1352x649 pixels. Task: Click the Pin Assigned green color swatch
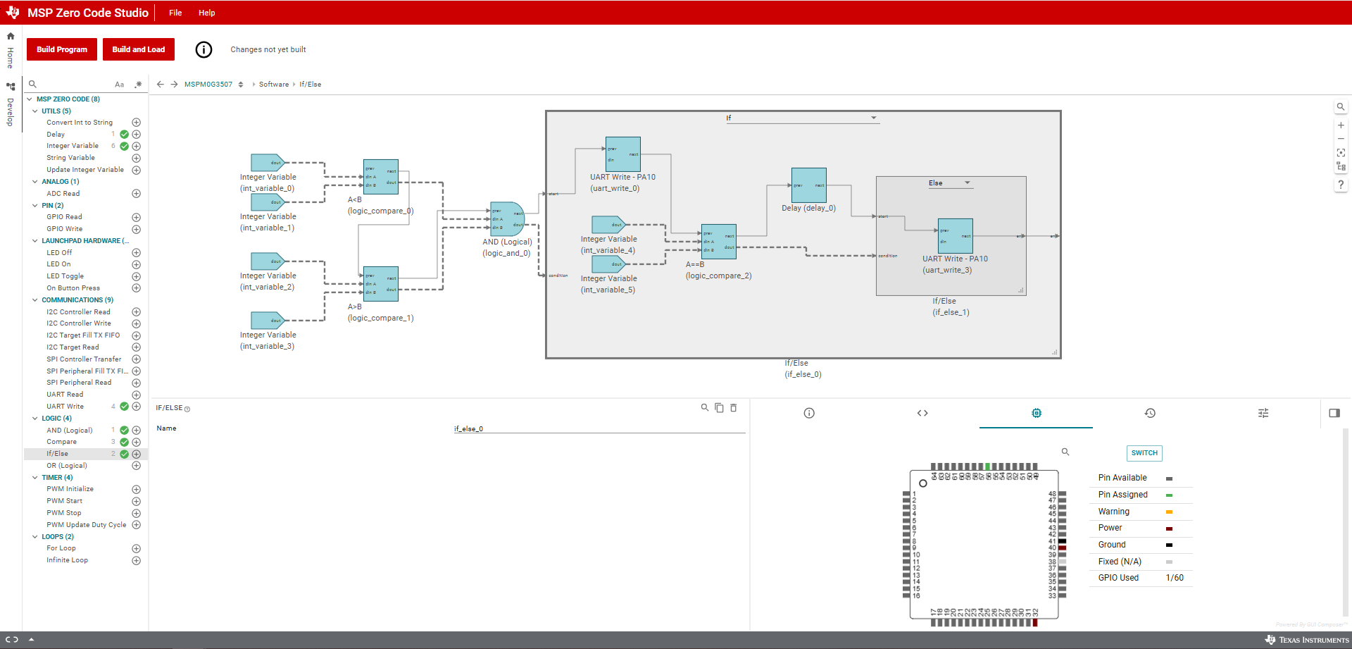click(1169, 495)
